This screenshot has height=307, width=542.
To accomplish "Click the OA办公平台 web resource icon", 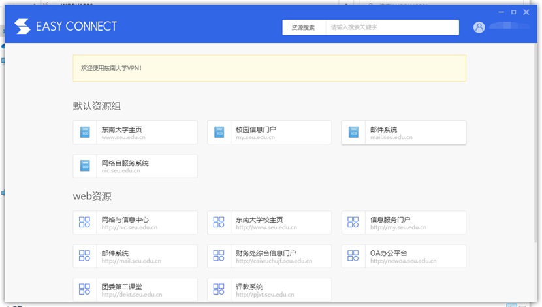I will [x=353, y=256].
